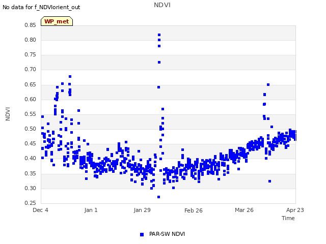Click the 0.60 y-axis value

tap(30, 99)
